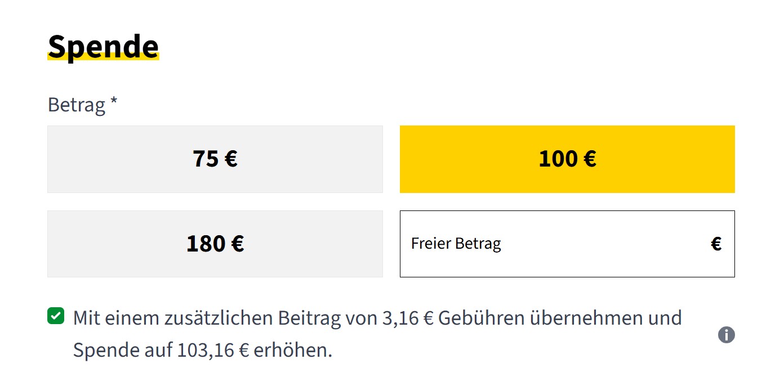Uncheck the Gebühren übernehmen checkbox
784x386 pixels.
[x=56, y=316]
